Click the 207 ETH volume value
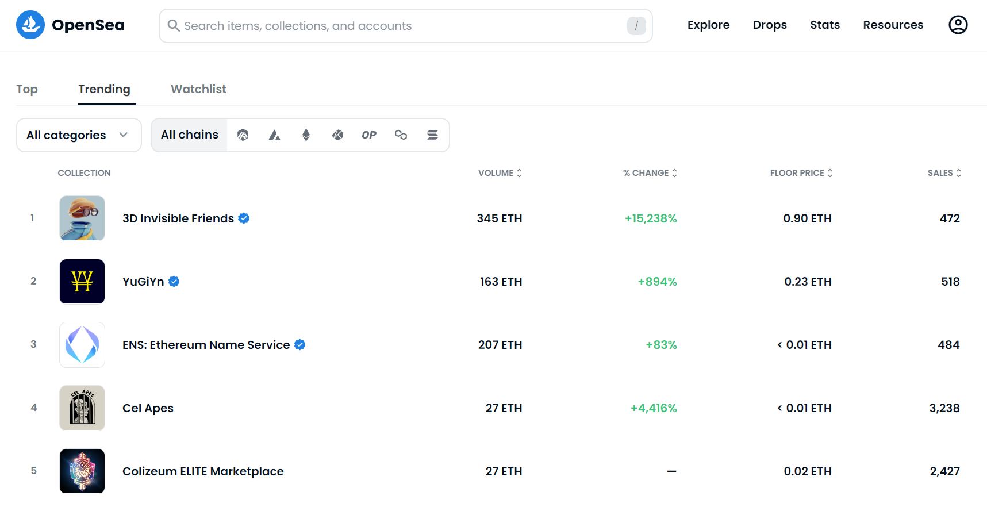 [x=500, y=345]
